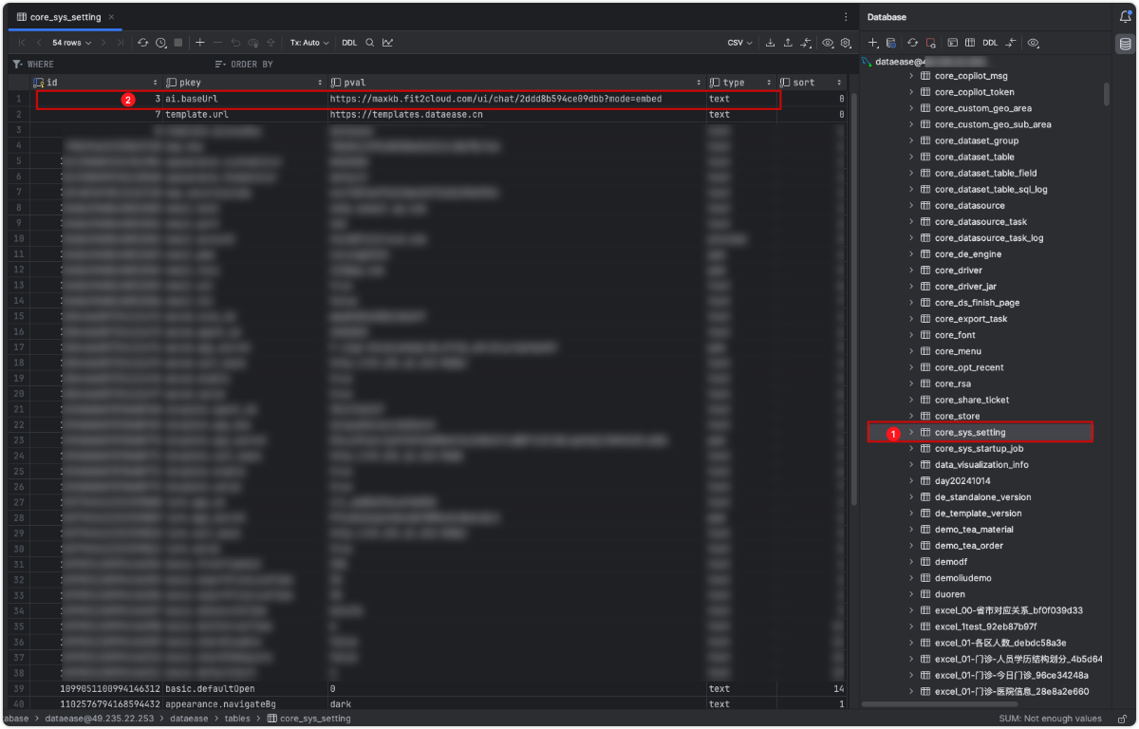Expand the core_copilot_msg table node
This screenshot has width=1139, height=729.
911,76
